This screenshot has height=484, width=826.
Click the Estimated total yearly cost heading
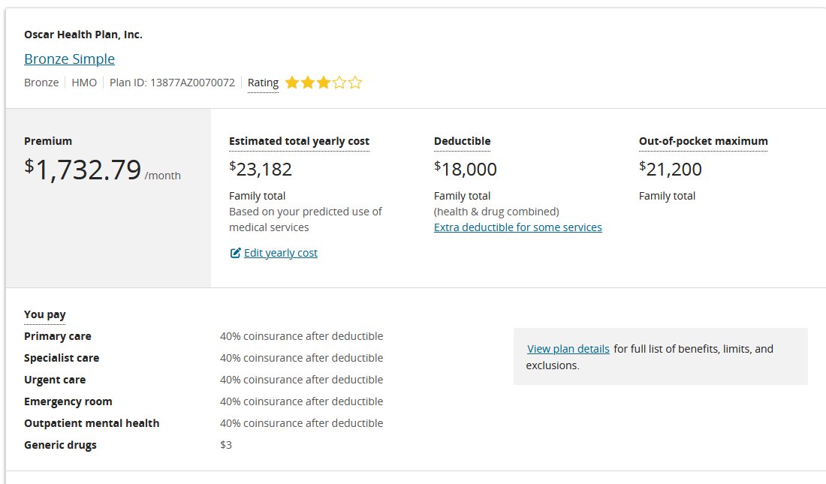coord(299,141)
